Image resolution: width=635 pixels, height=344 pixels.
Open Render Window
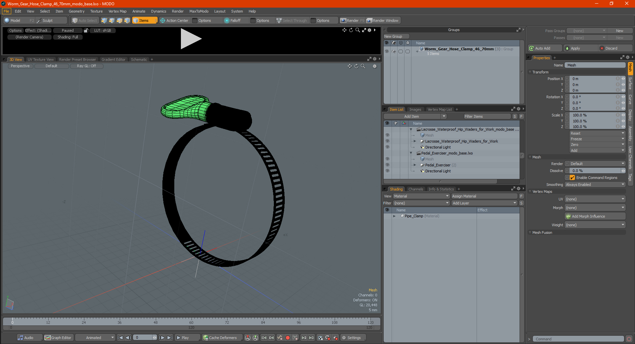(383, 21)
